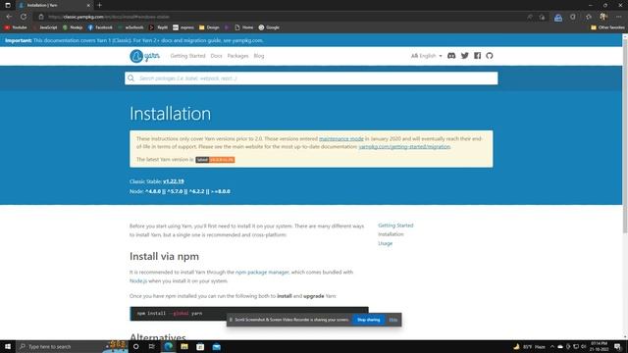The height and width of the screenshot is (353, 628).
Task: Click the taskbar clock and date
Action: click(x=599, y=346)
